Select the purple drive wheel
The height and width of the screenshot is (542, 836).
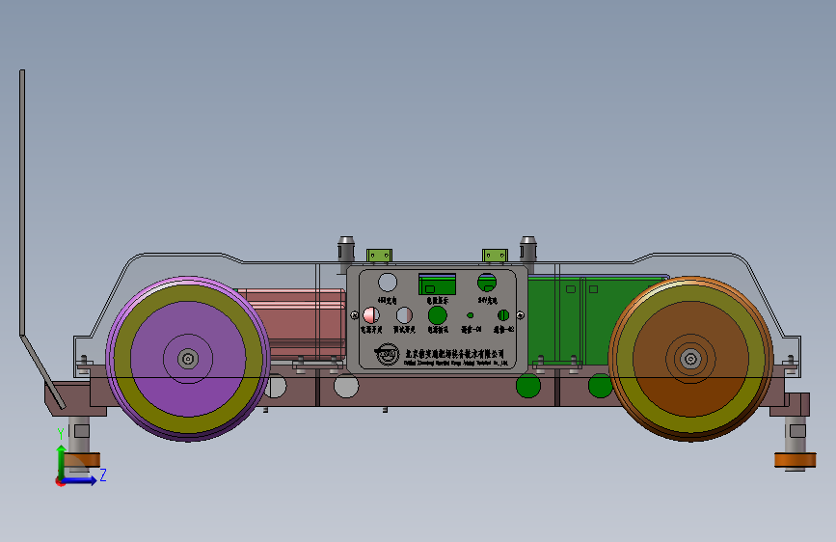188,359
